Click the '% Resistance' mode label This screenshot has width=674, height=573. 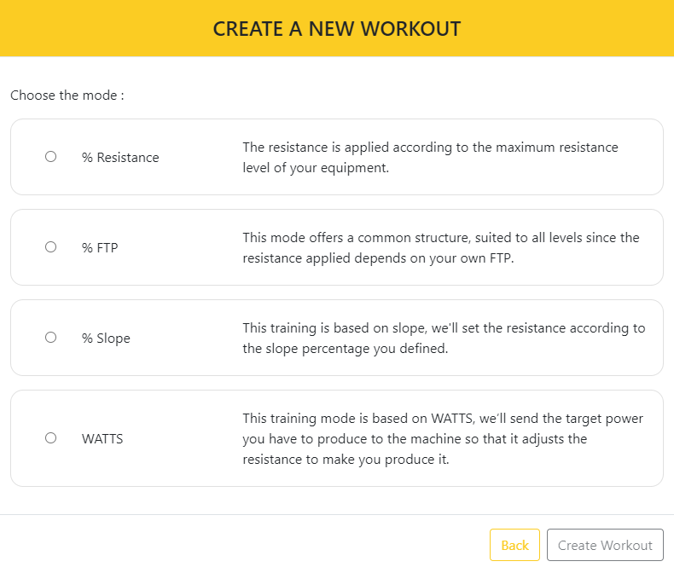[120, 158]
